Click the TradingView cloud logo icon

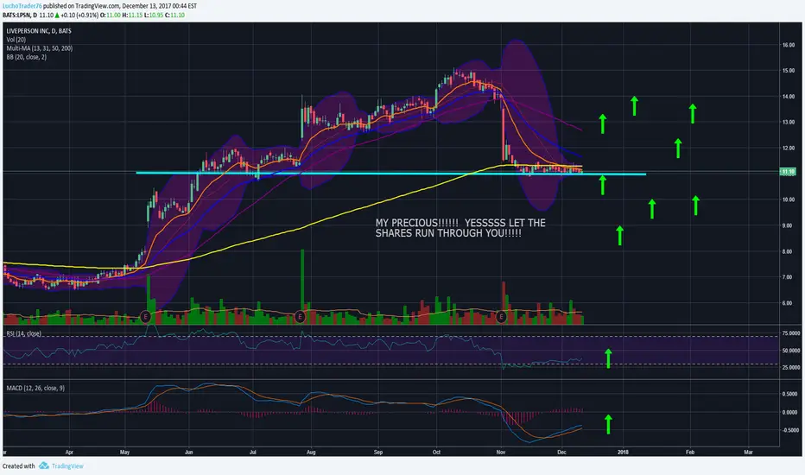click(x=44, y=465)
